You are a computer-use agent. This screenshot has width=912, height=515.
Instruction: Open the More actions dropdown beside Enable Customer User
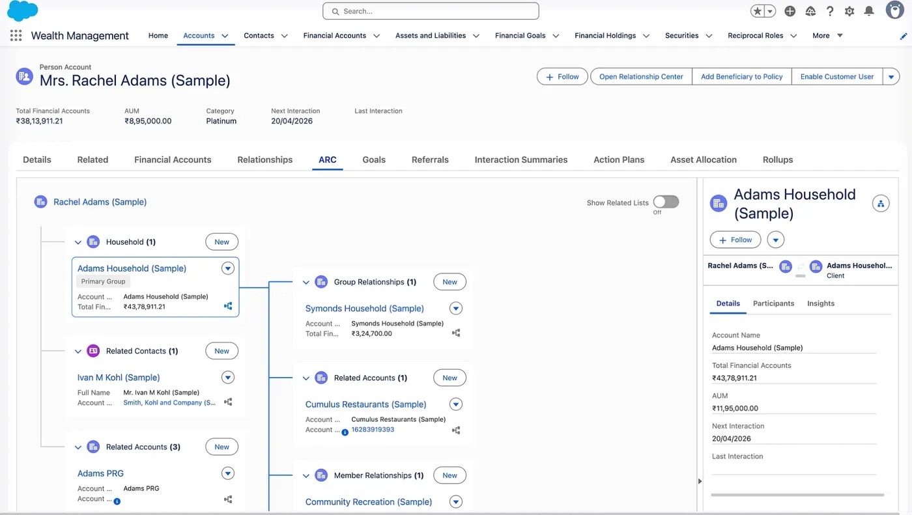click(x=891, y=77)
